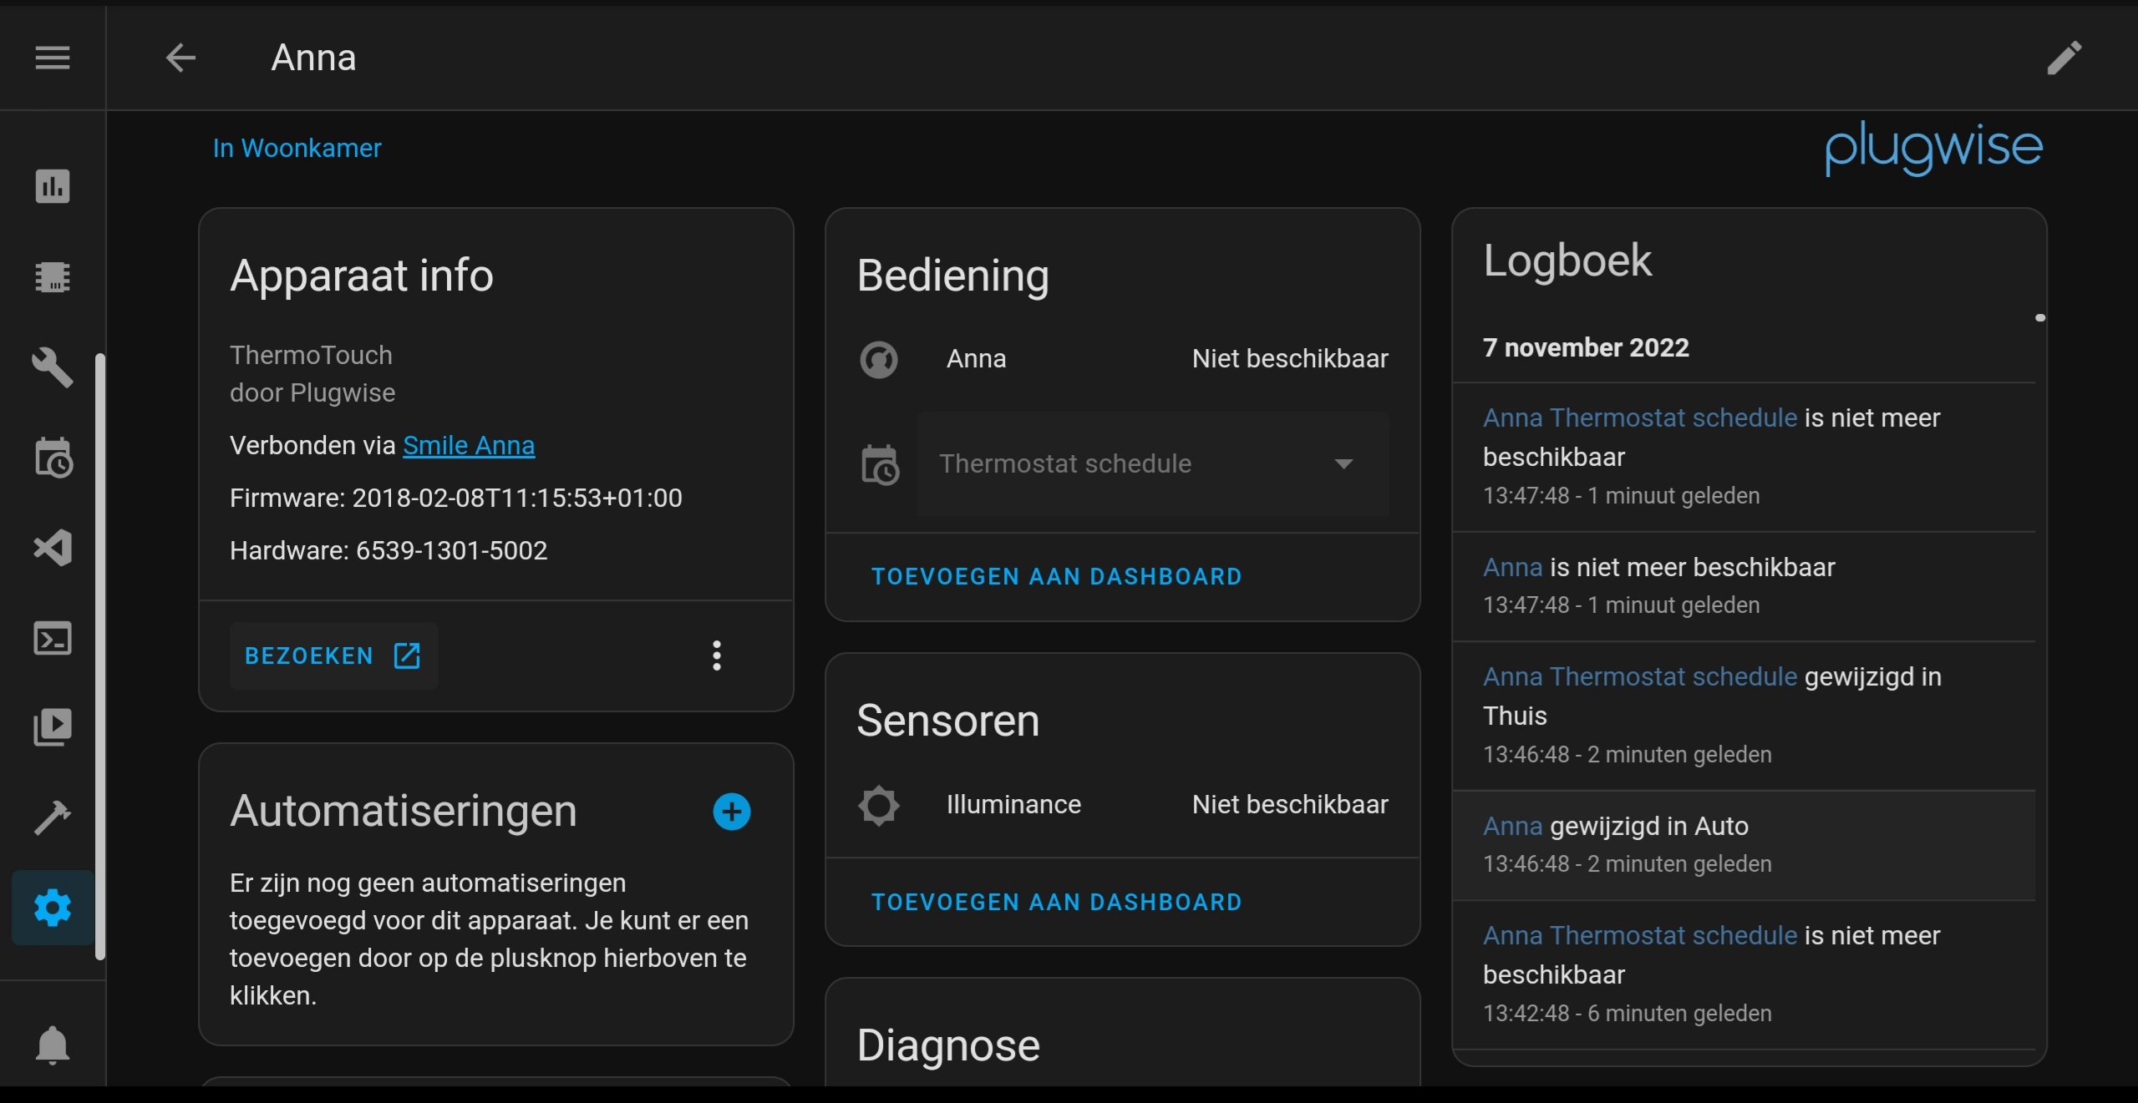Click the edit pencil for device Anna
Viewport: 2138px width, 1103px height.
point(2064,58)
